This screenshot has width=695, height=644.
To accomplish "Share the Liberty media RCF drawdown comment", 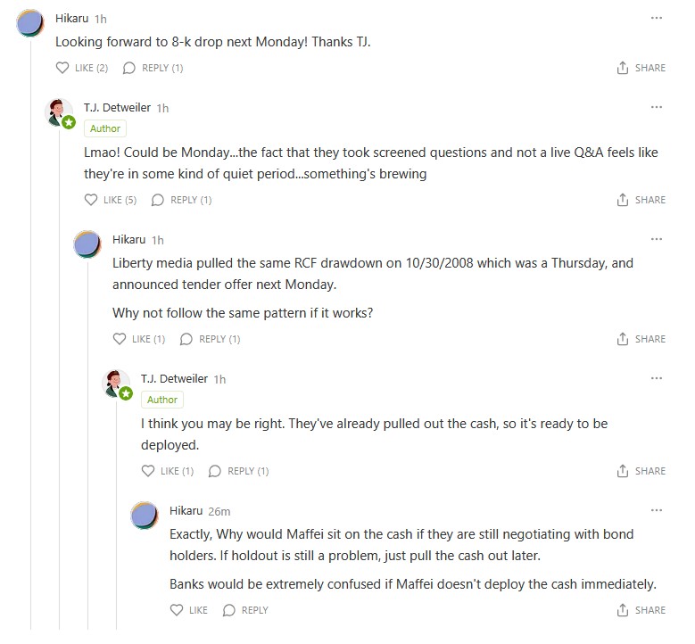I will pyautogui.click(x=641, y=339).
